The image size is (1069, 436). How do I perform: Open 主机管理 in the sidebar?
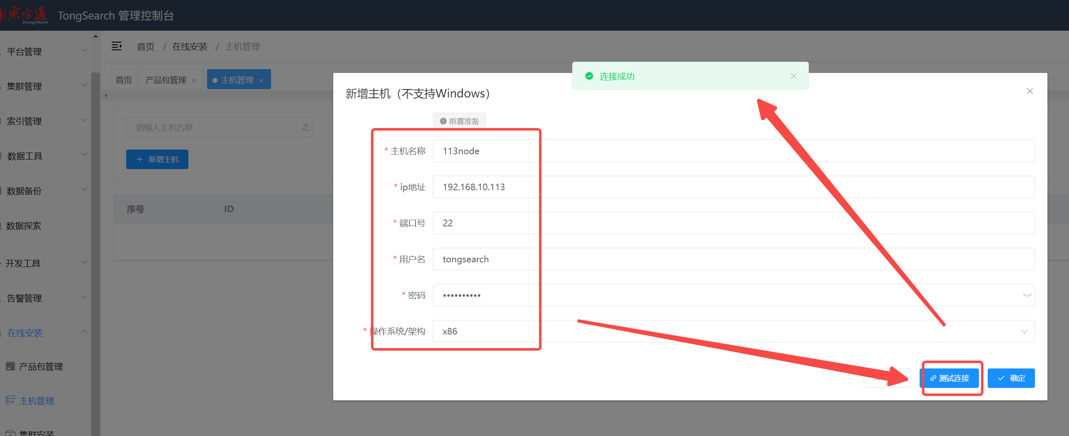click(x=37, y=401)
